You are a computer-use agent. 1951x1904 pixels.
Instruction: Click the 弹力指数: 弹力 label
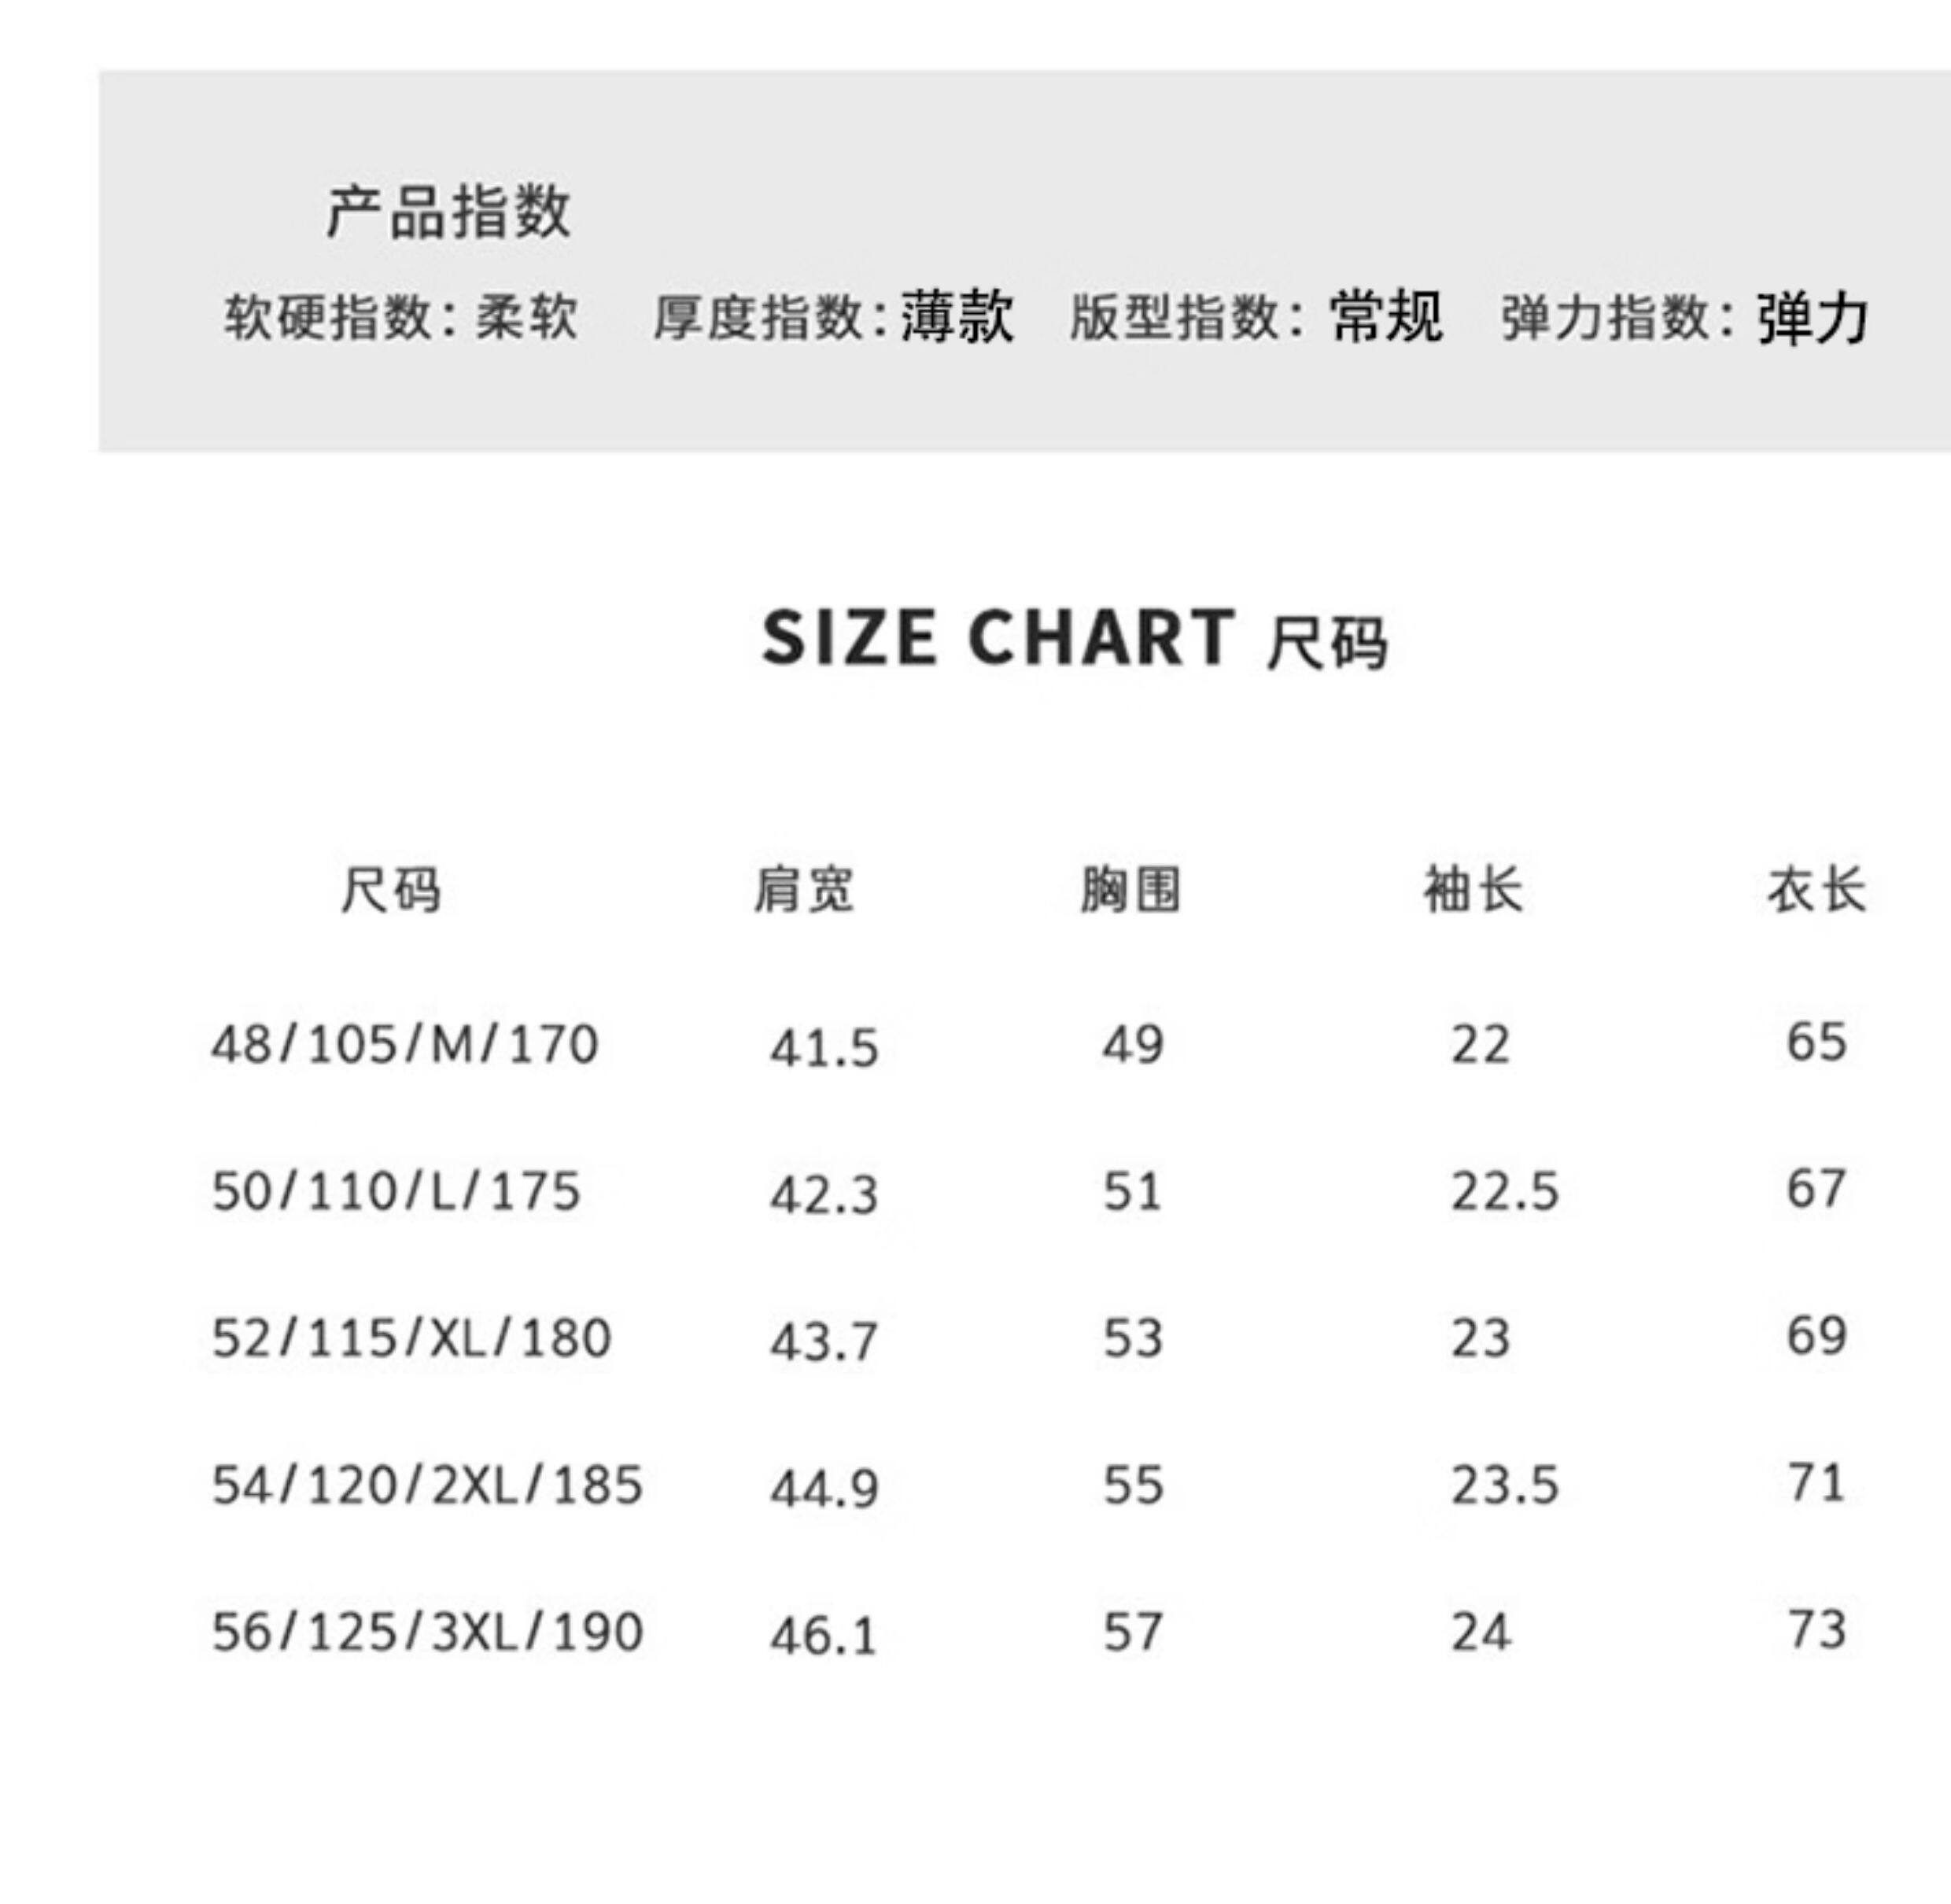tap(1684, 318)
